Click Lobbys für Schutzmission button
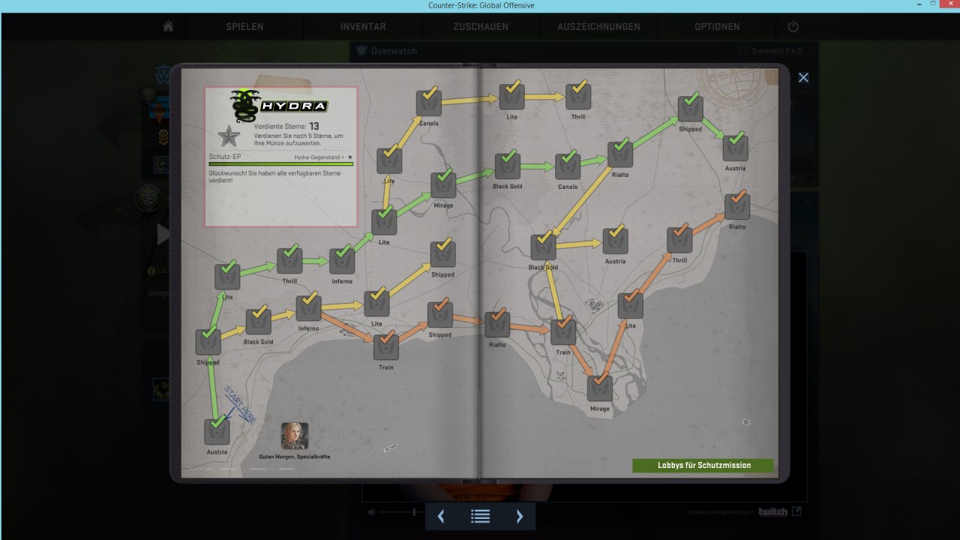The image size is (960, 540). point(704,465)
